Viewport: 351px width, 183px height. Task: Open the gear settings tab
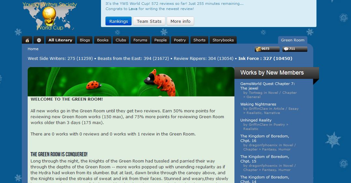pos(39,40)
